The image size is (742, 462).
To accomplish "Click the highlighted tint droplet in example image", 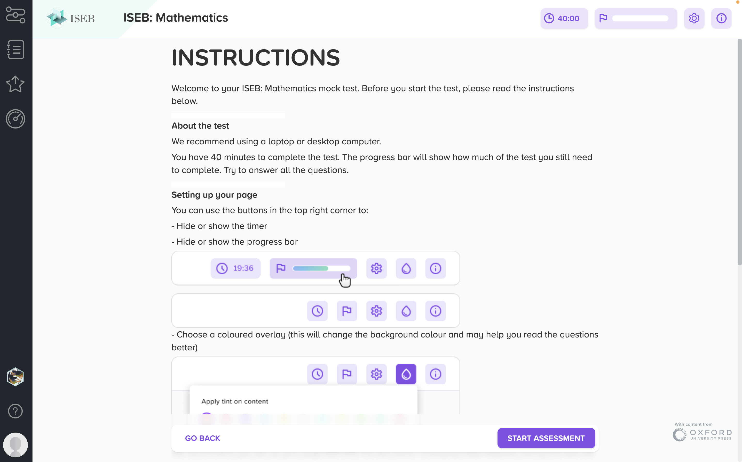I will point(406,374).
